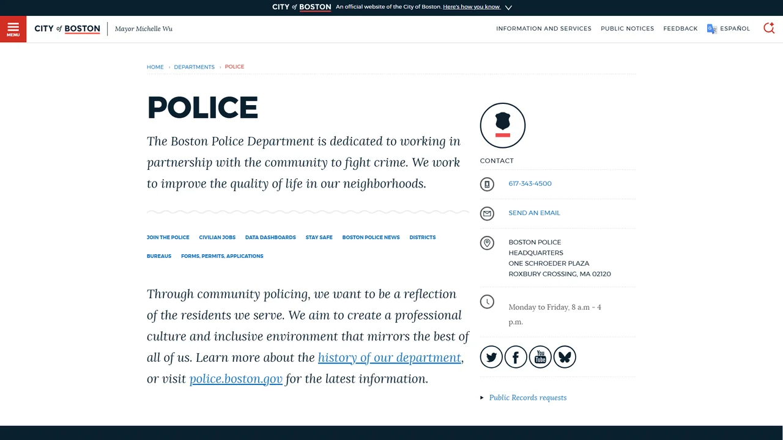The height and width of the screenshot is (440, 783).
Task: Click the City of Boston logo in header
Action: (67, 29)
